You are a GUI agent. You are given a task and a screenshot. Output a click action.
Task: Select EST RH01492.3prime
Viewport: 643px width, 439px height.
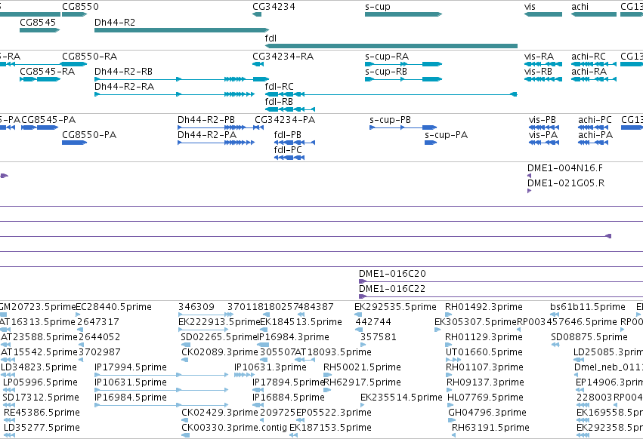(484, 307)
